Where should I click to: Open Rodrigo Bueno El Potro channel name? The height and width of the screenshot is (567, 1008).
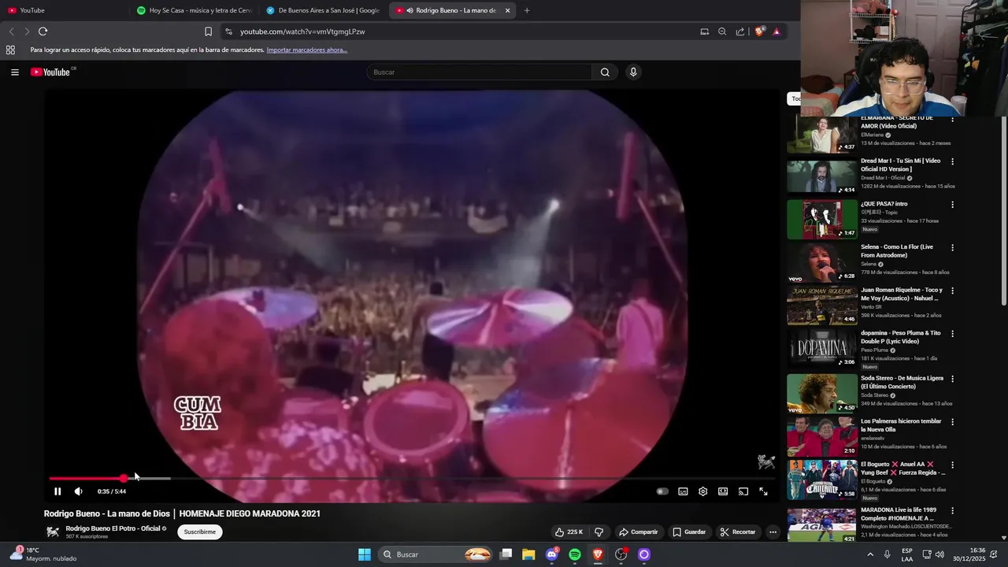113,528
